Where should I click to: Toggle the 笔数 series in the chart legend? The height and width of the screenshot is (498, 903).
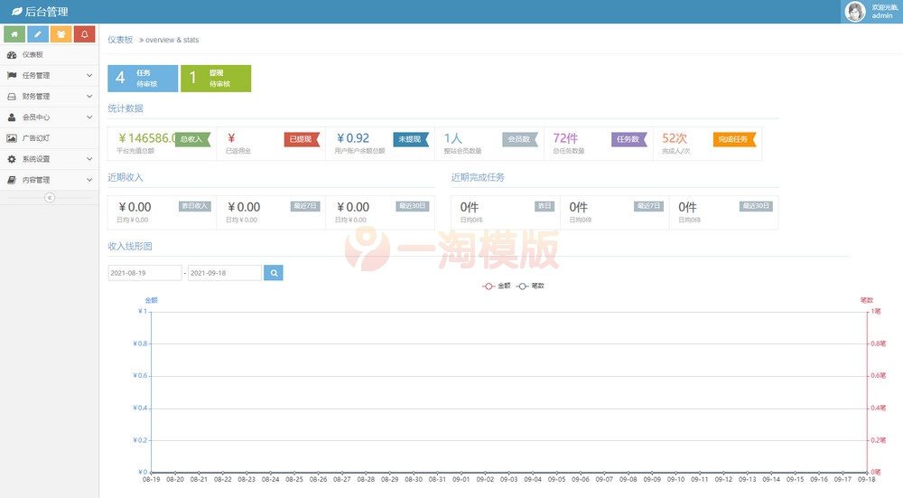click(x=530, y=286)
